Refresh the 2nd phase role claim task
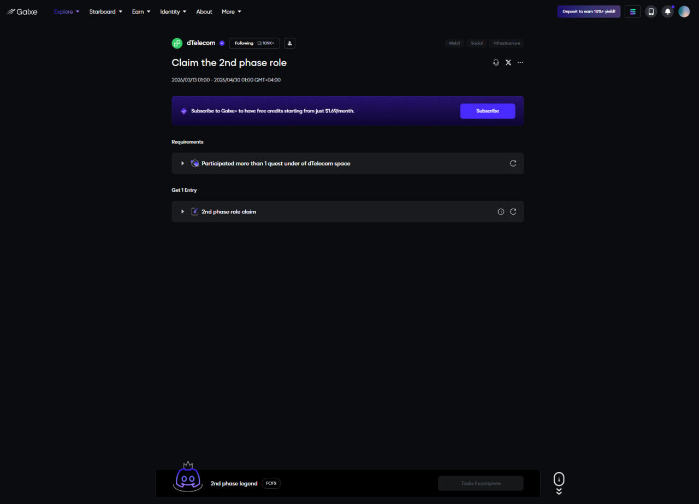Image resolution: width=699 pixels, height=504 pixels. coord(513,211)
